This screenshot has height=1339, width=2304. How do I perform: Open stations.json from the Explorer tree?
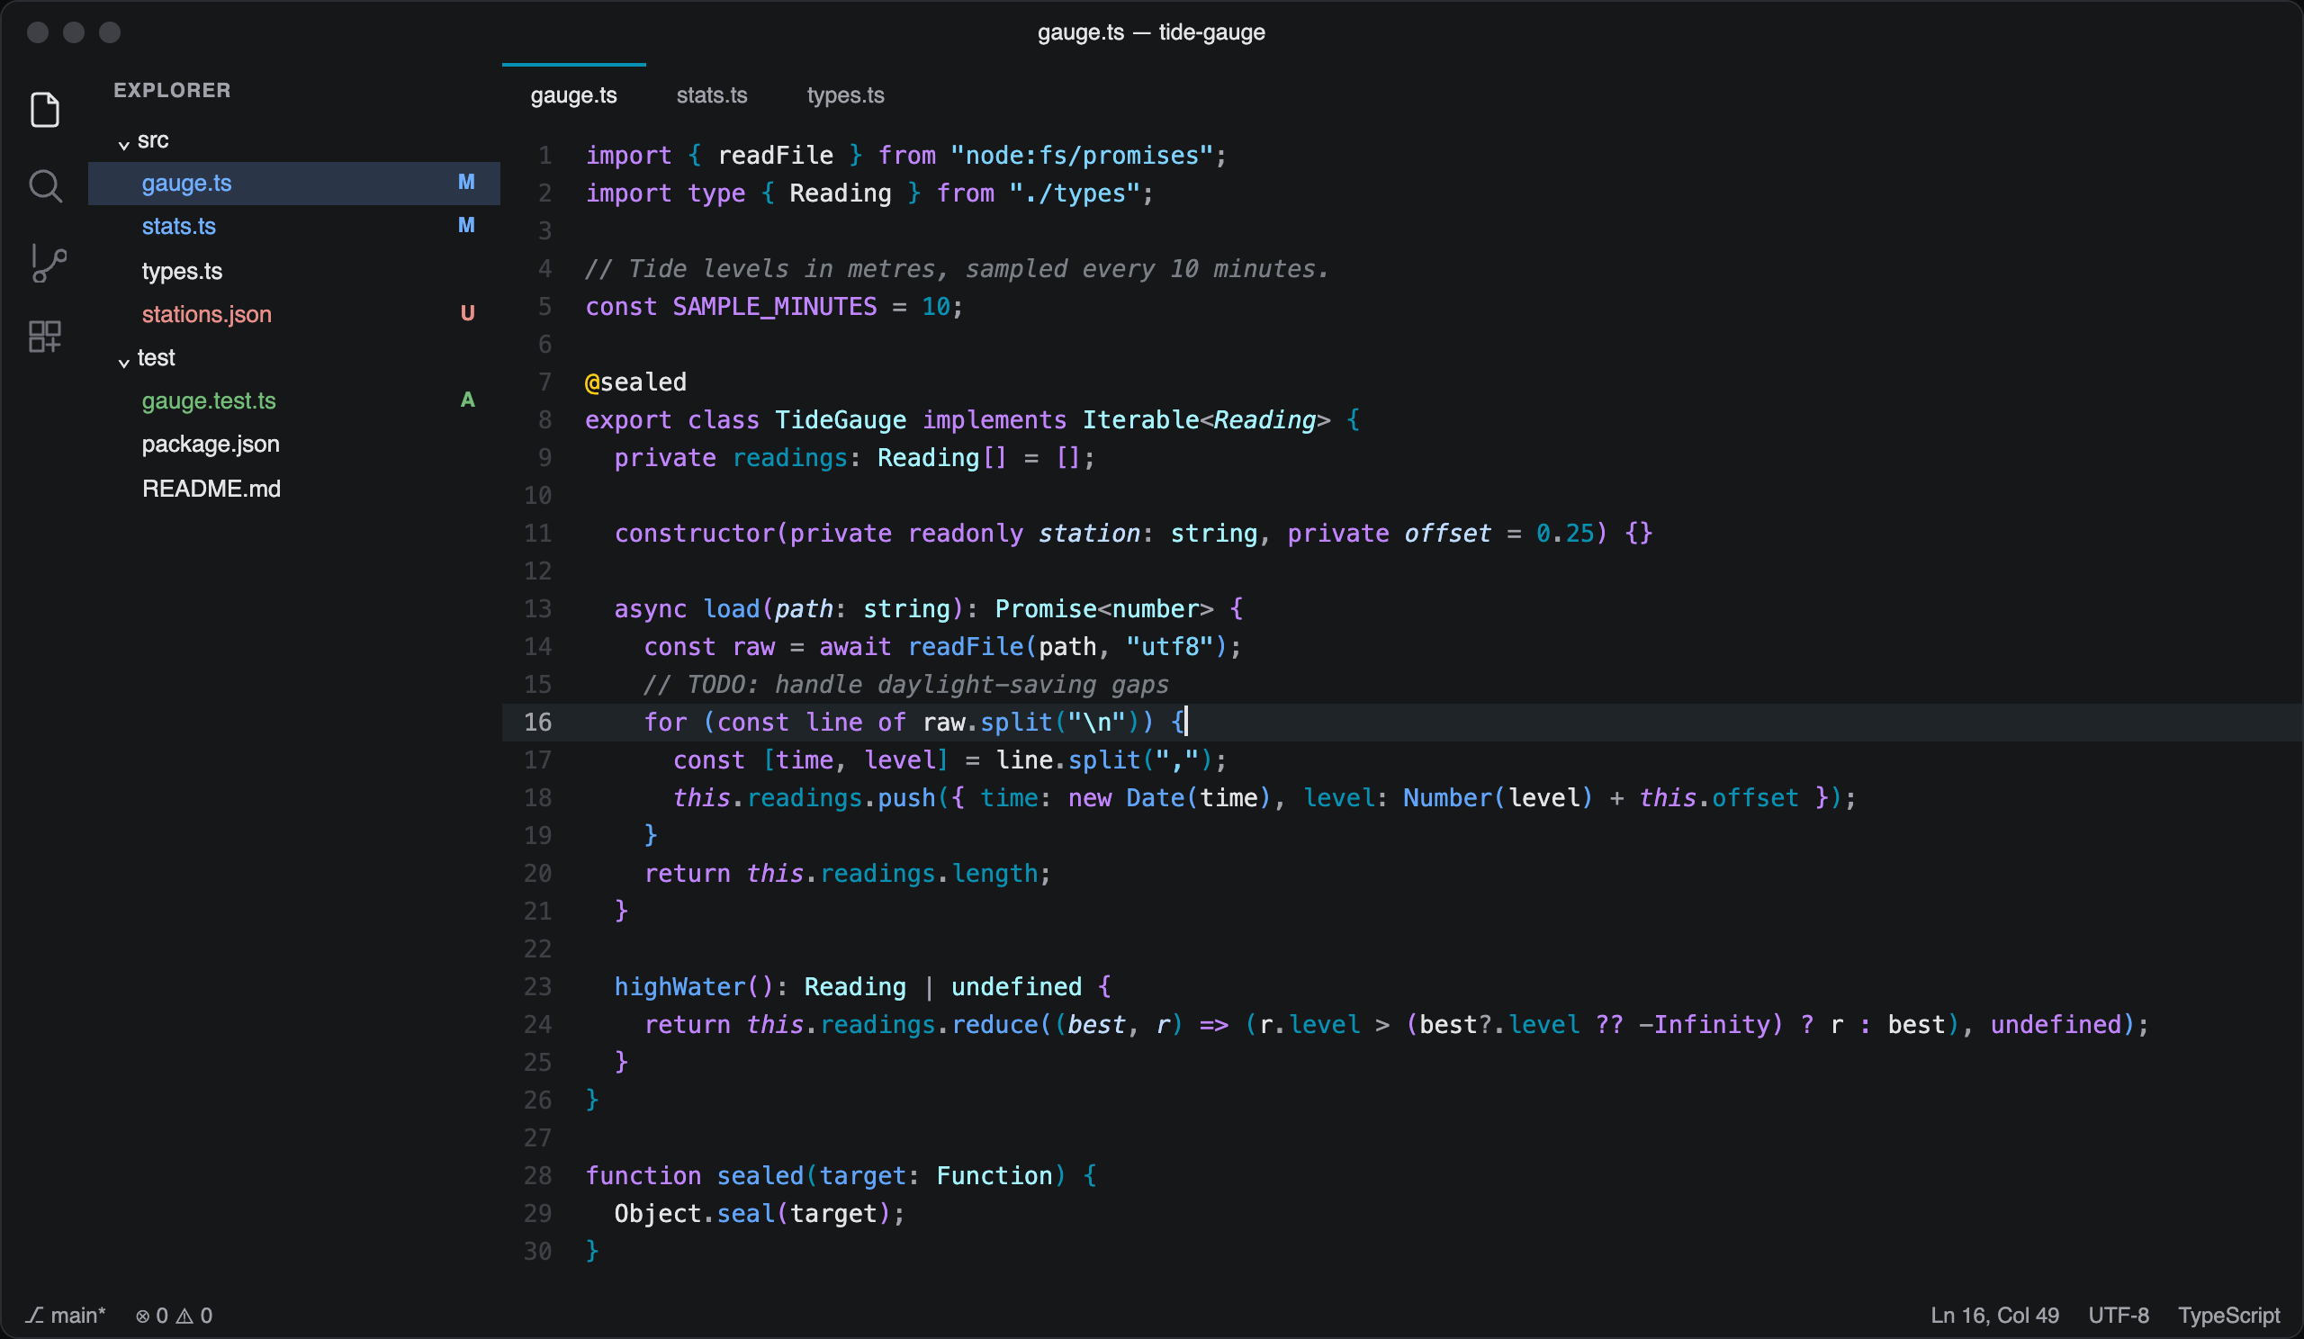coord(293,313)
